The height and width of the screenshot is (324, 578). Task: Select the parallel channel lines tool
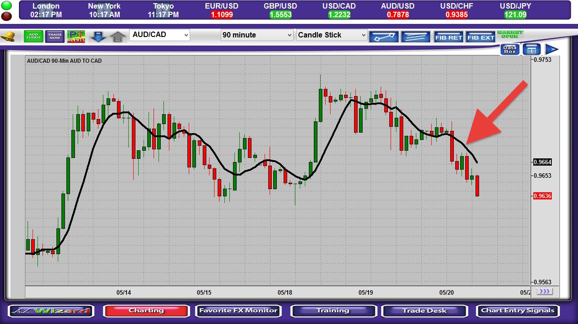(415, 37)
